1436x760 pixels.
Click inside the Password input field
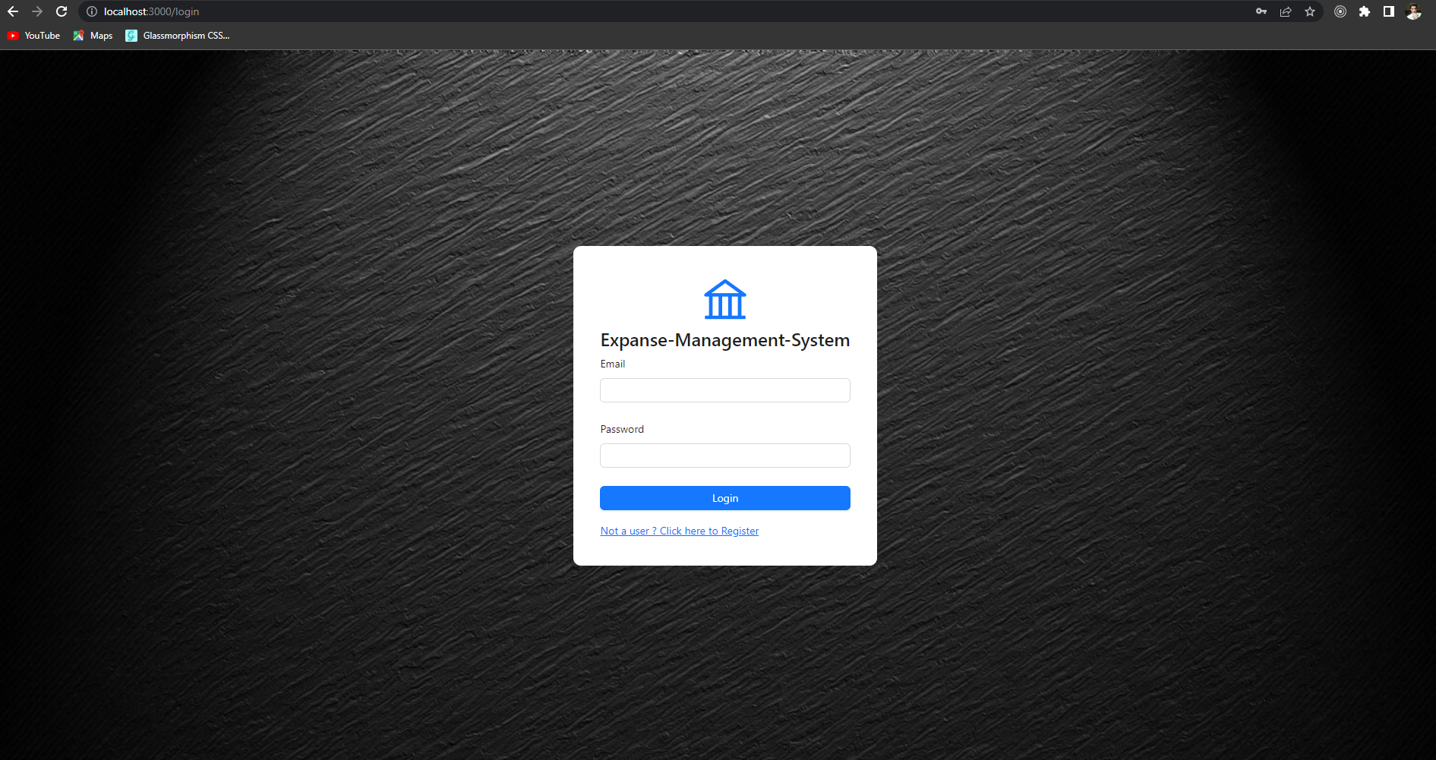[x=724, y=455]
